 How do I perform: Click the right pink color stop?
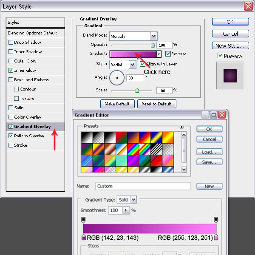216,237
